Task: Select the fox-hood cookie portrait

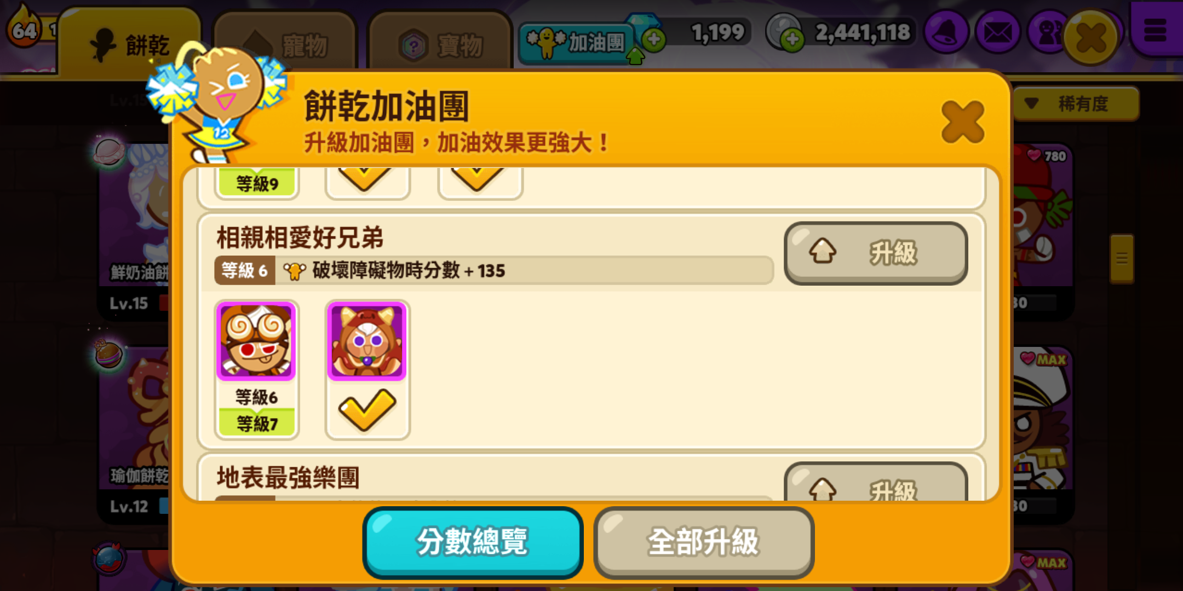Action: coord(367,341)
